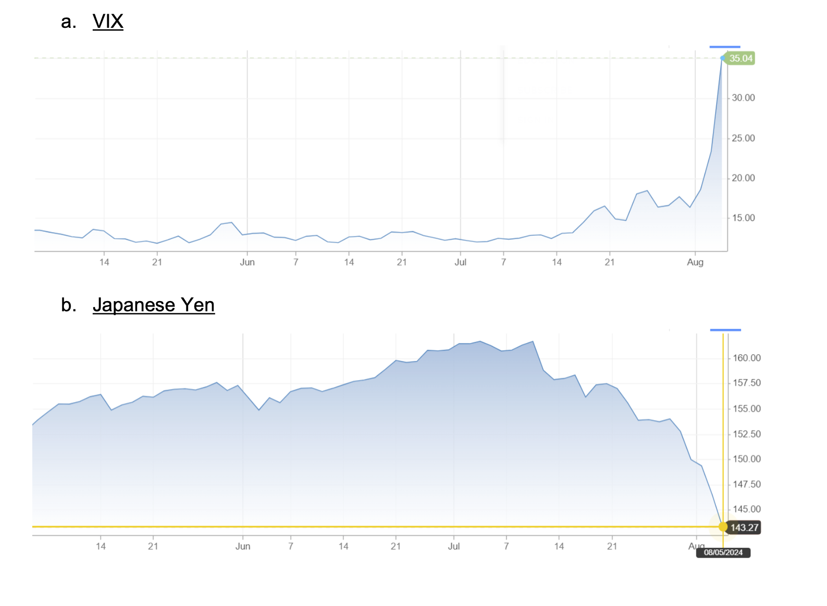Click the 145.00 label on the Yen axis

747,509
